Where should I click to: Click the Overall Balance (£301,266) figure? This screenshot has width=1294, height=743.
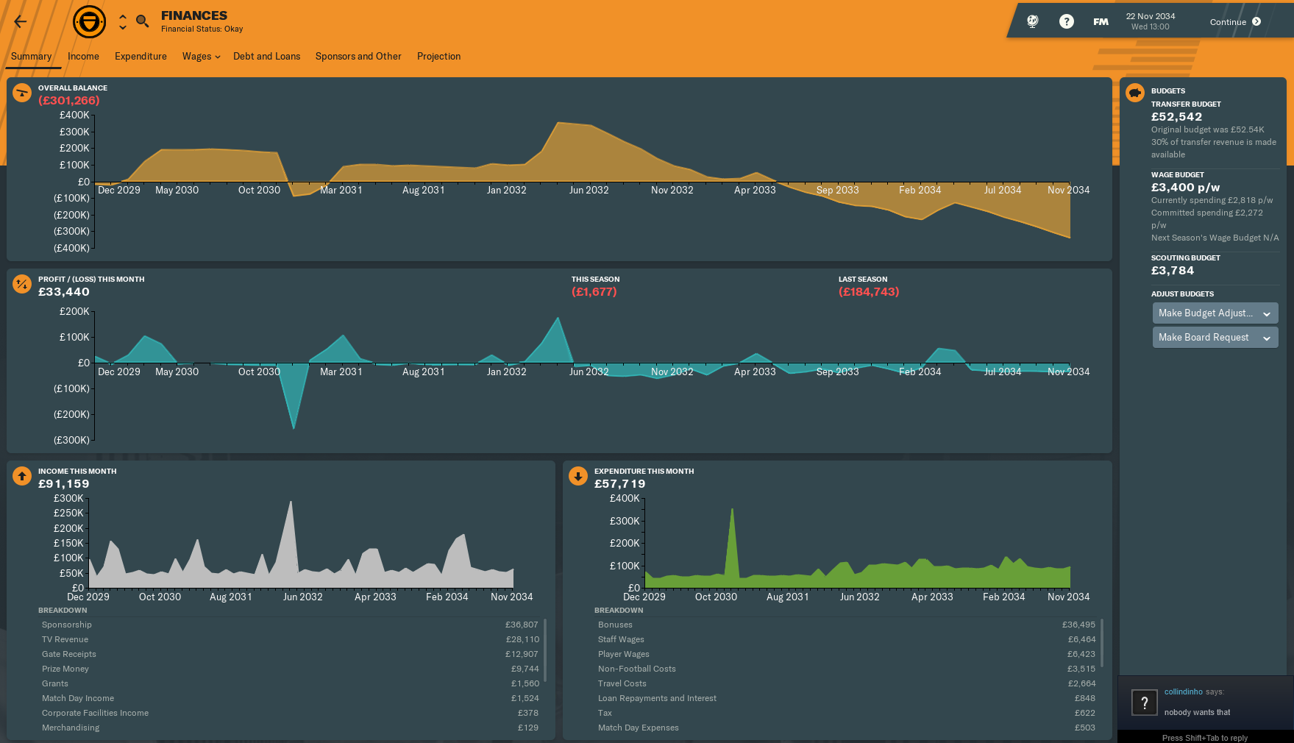point(69,101)
